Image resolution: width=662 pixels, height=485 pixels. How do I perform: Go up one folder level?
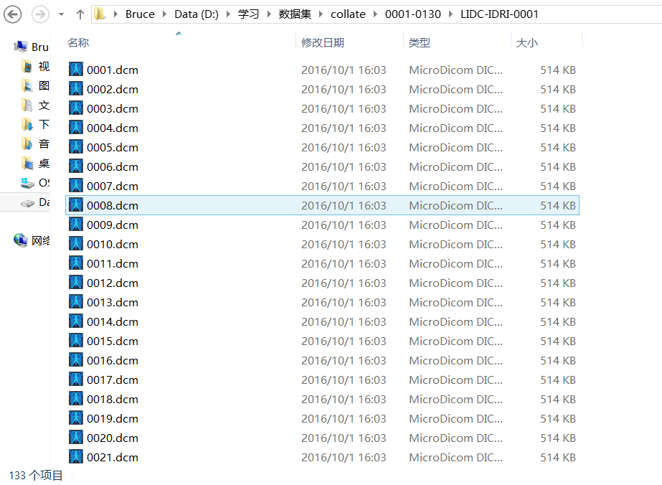pos(80,14)
